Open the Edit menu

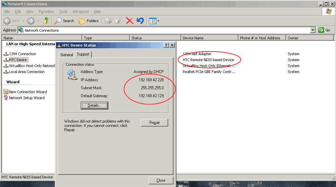[18, 12]
